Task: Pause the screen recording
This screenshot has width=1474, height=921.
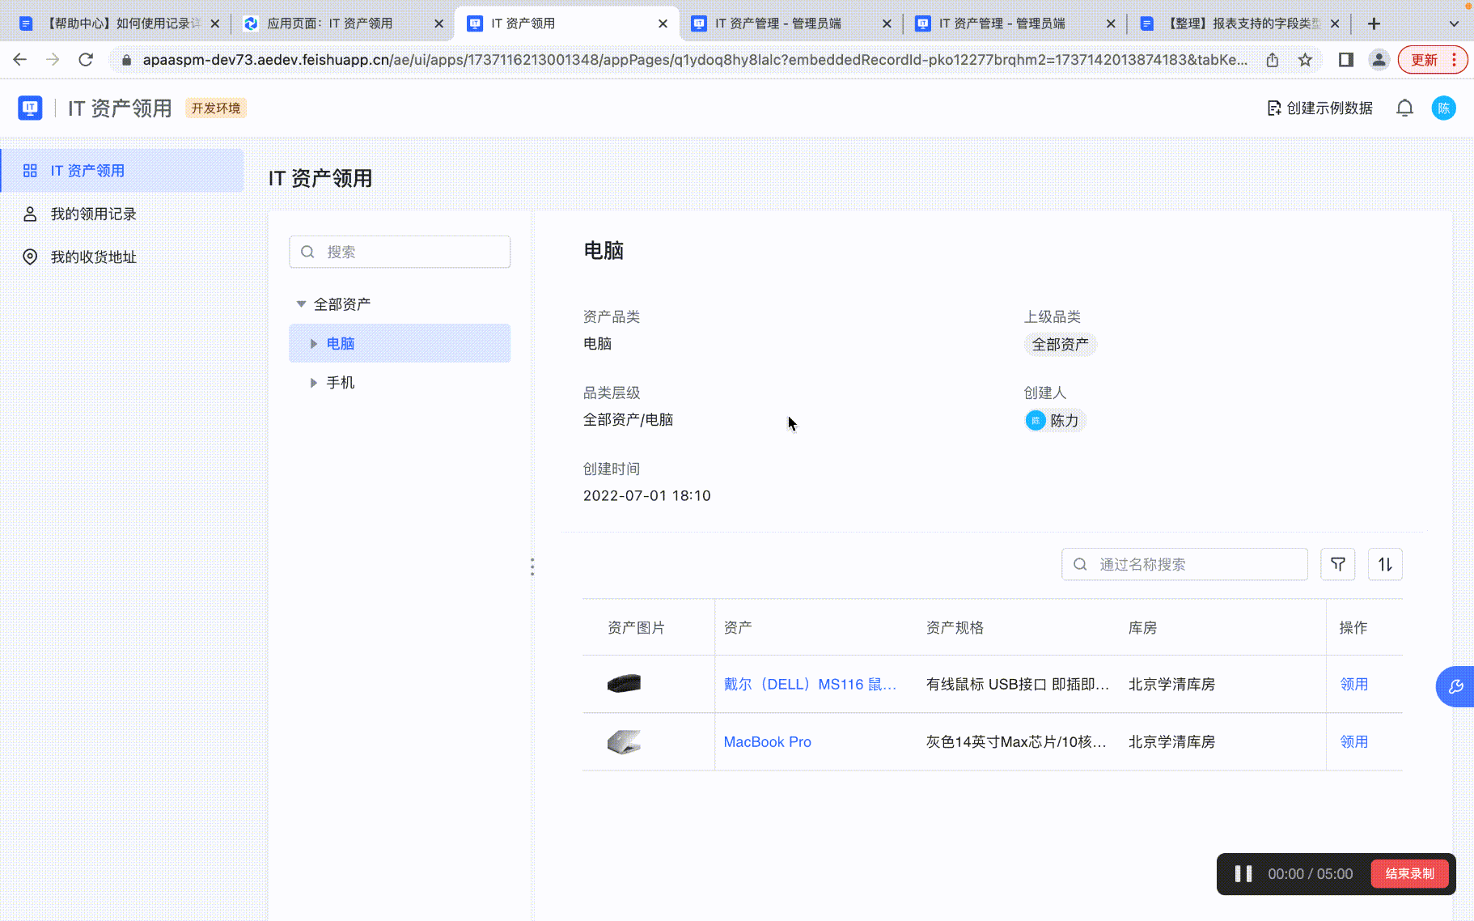Action: click(x=1243, y=873)
